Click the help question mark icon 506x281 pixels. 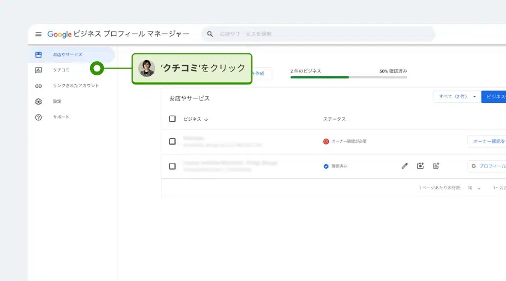pos(38,117)
